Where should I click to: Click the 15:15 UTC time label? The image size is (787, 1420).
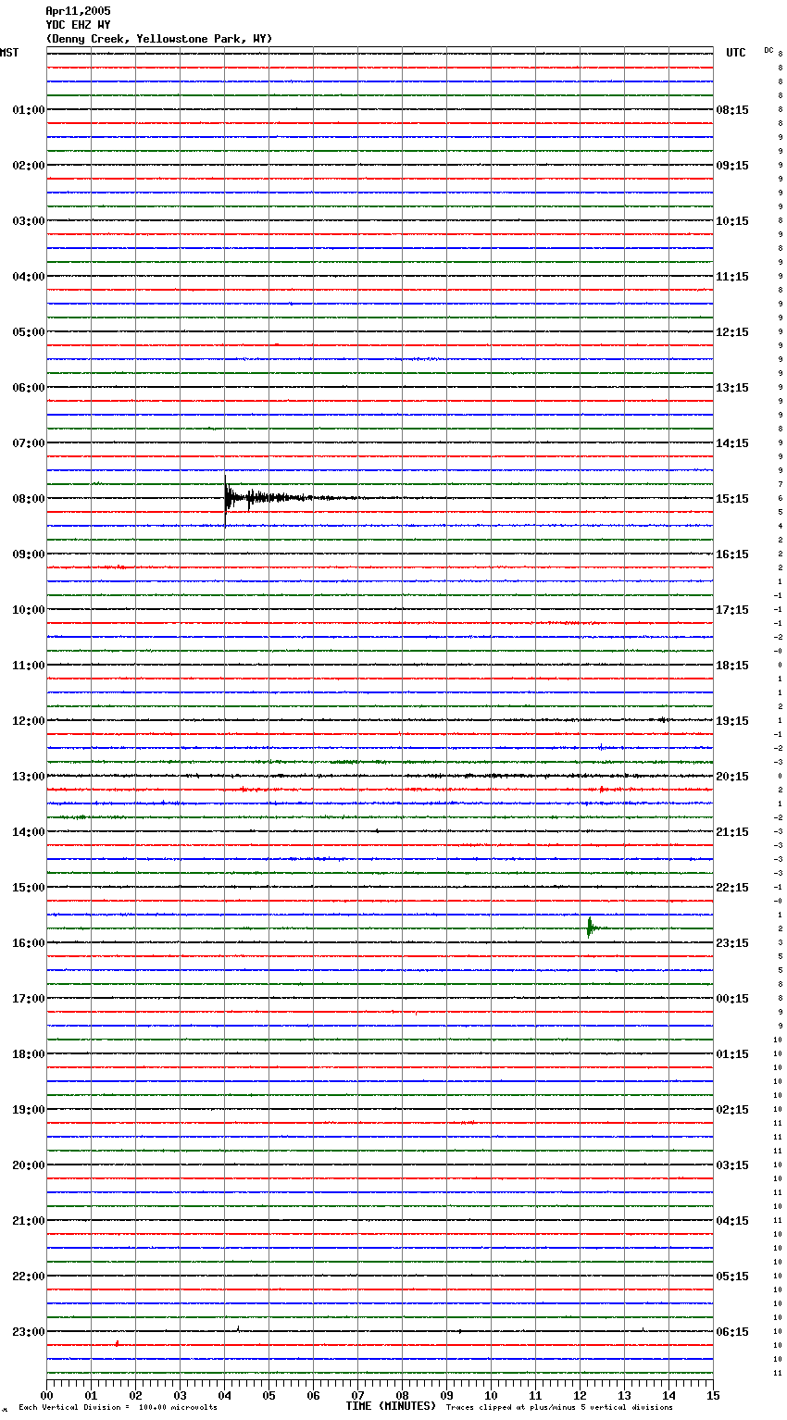[x=732, y=499]
